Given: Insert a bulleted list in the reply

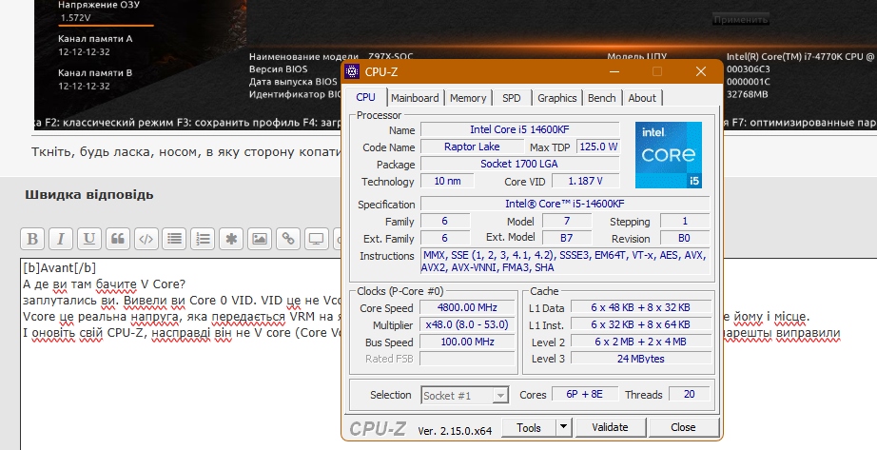Looking at the screenshot, I should [x=174, y=239].
